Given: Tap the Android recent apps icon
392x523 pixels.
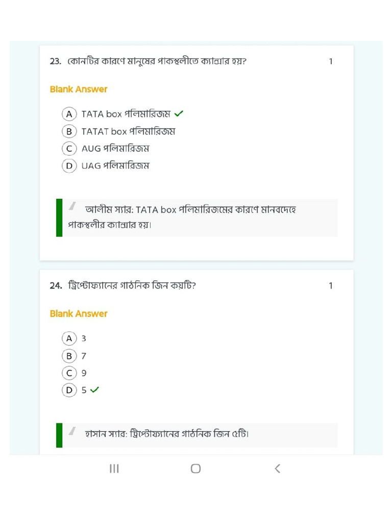Looking at the screenshot, I should (114, 468).
